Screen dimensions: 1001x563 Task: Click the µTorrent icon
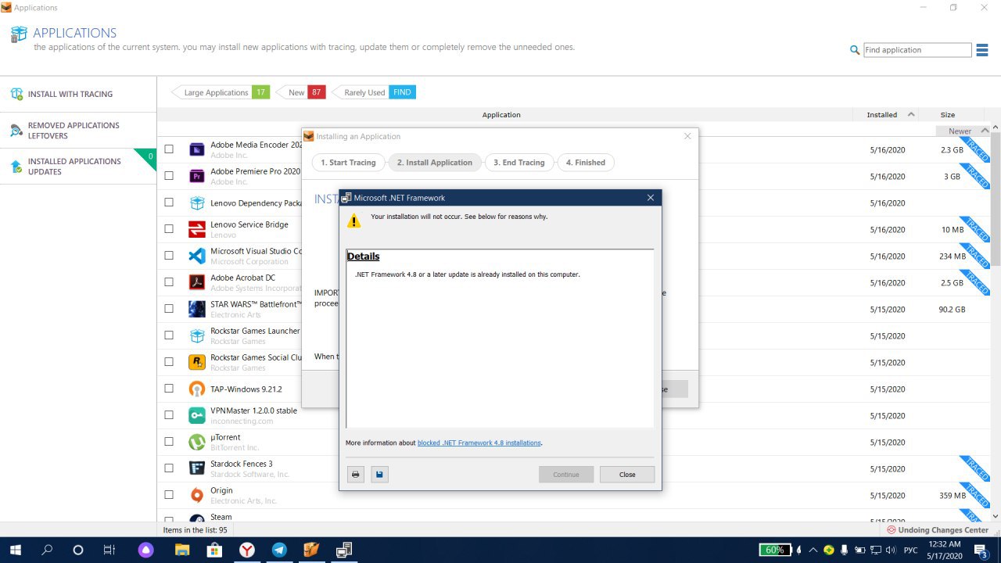point(197,442)
